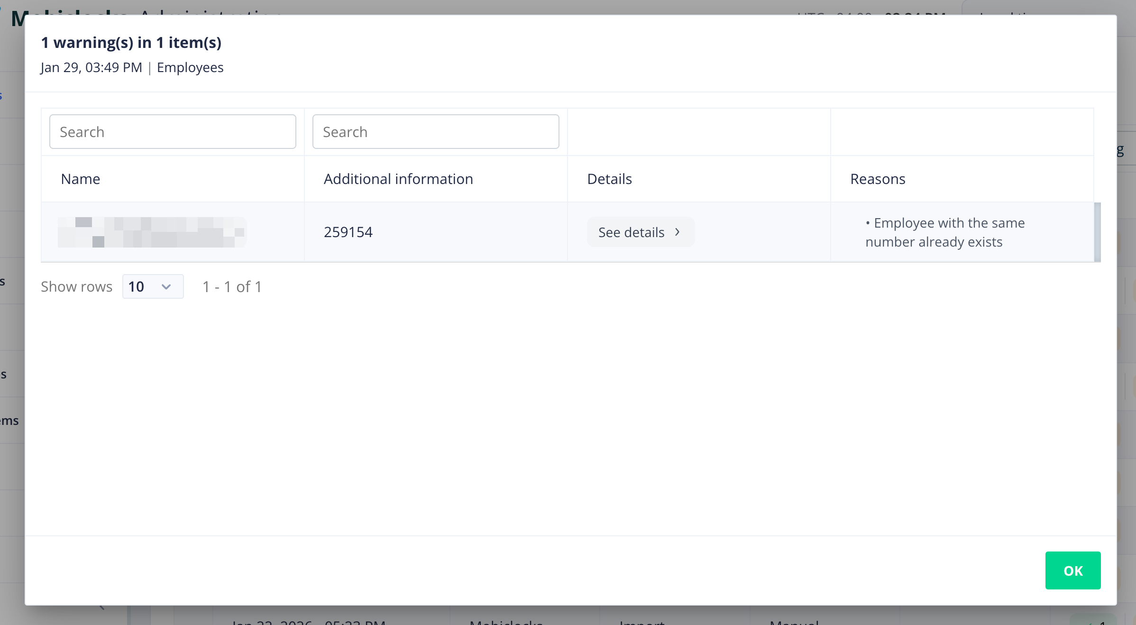
Task: Click the arrow icon beside See details
Action: pos(678,232)
